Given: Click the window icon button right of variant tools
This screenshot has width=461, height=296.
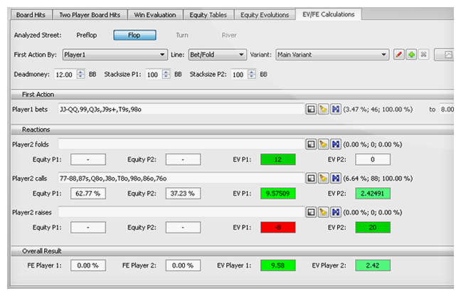Looking at the screenshot, I should click(444, 55).
